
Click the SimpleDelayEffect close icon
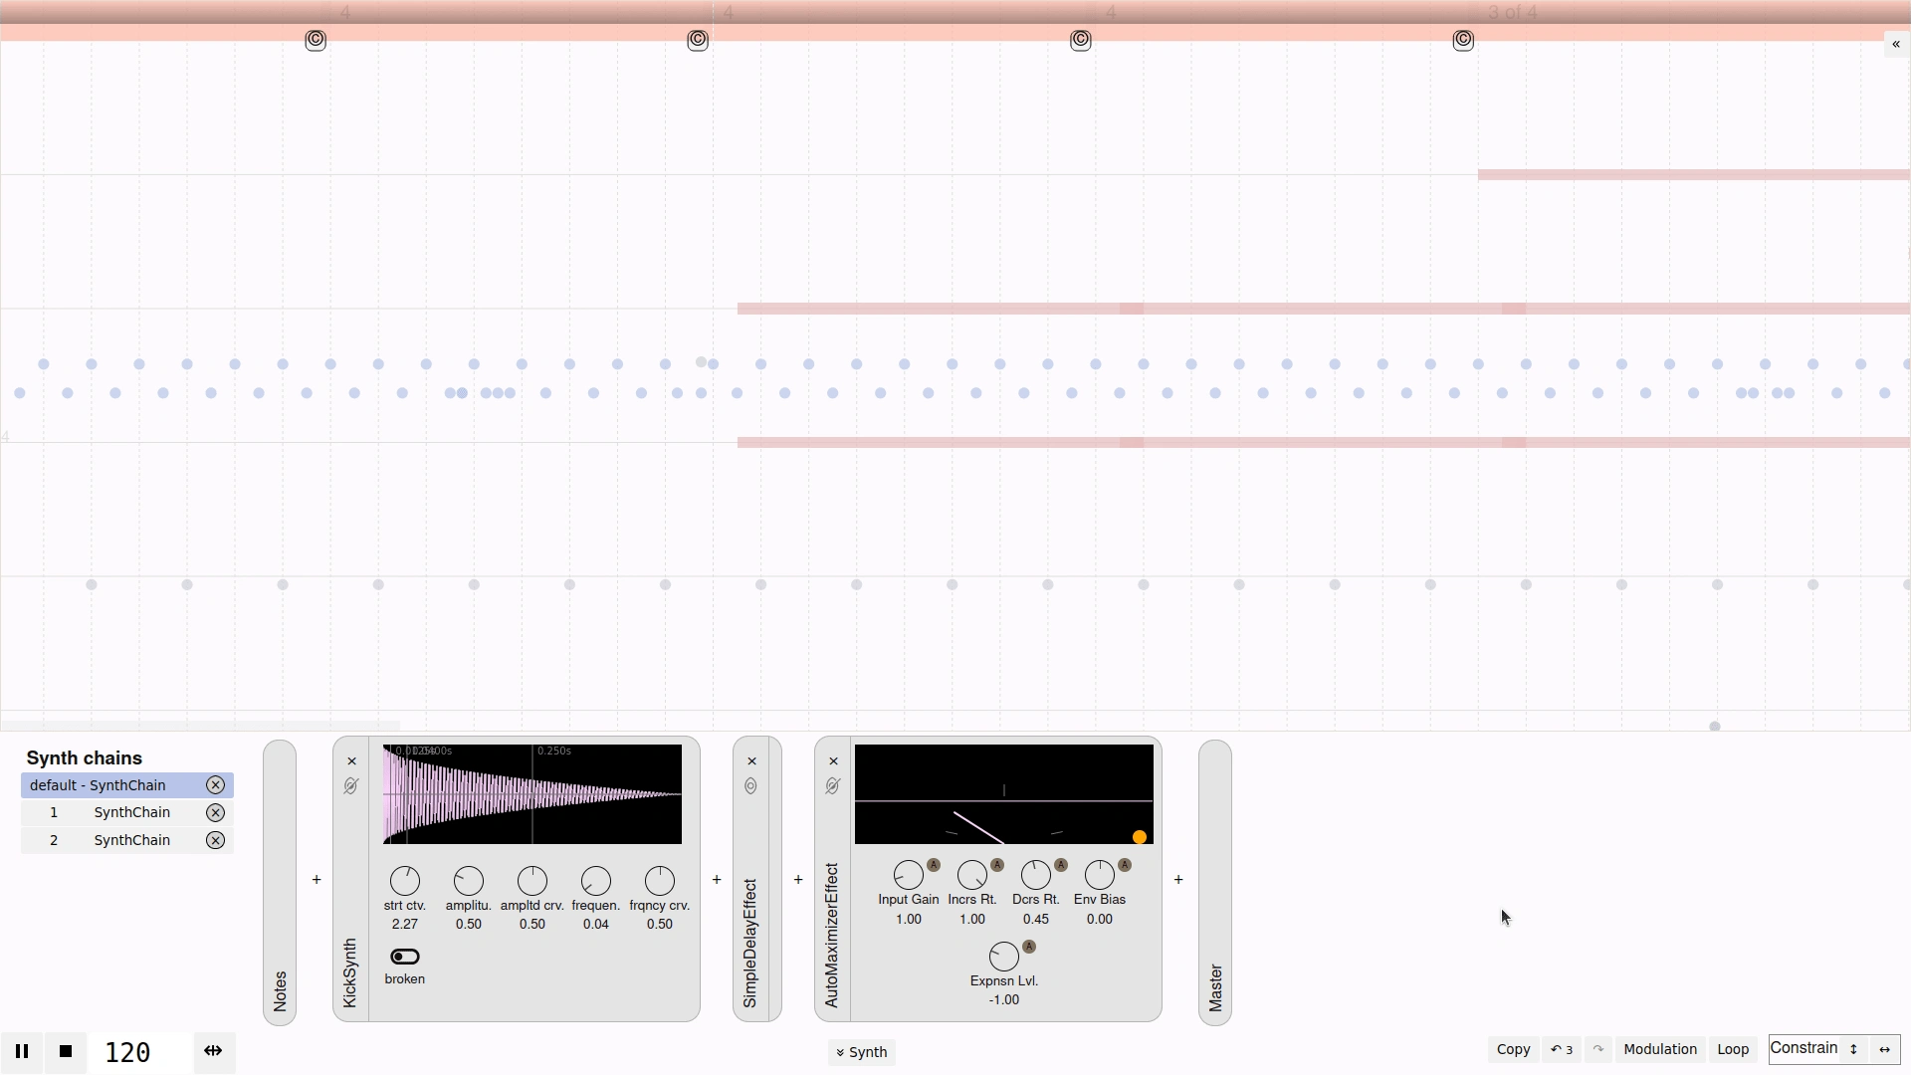pyautogui.click(x=750, y=761)
